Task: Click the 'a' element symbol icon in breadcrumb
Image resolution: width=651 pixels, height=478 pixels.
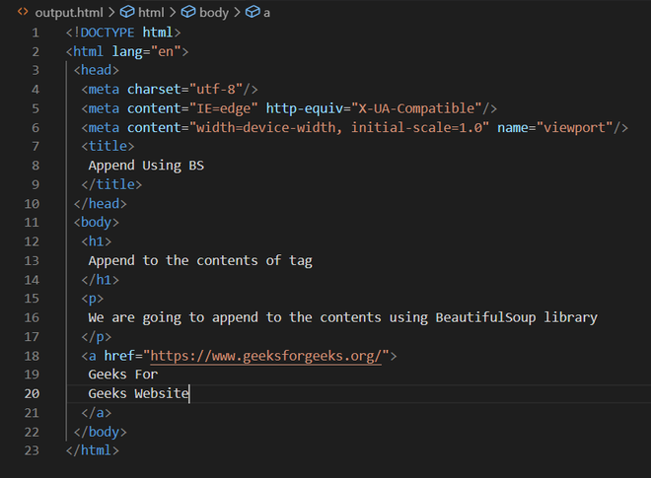Action: (x=253, y=12)
